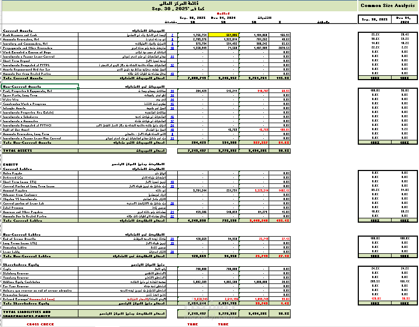The height and width of the screenshot is (327, 419).
Task: Click TOTAL LIABILITIES AND SHAREHOLDERS EQUITY label
Action: [x=40, y=314]
